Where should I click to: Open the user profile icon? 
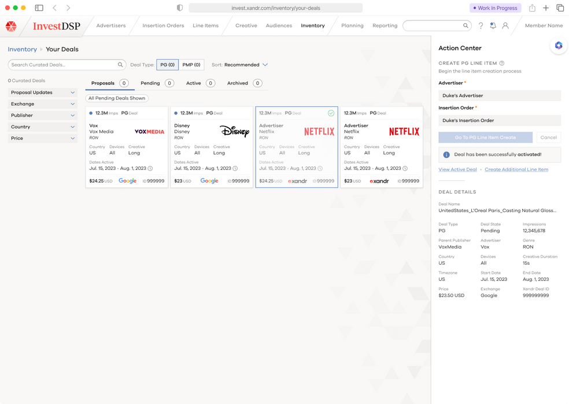pyautogui.click(x=505, y=26)
